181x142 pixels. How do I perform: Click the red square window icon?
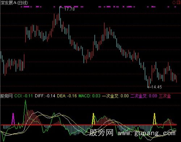(x=179, y=3)
